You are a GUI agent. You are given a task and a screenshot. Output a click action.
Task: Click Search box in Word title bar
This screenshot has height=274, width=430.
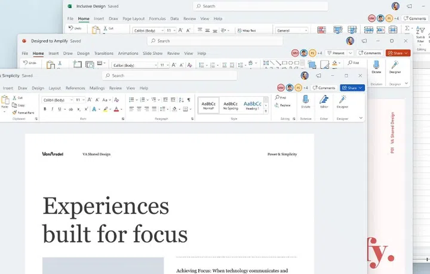[170, 76]
